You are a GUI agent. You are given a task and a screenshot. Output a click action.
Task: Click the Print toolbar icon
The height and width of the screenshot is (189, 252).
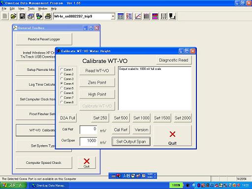coord(48,16)
